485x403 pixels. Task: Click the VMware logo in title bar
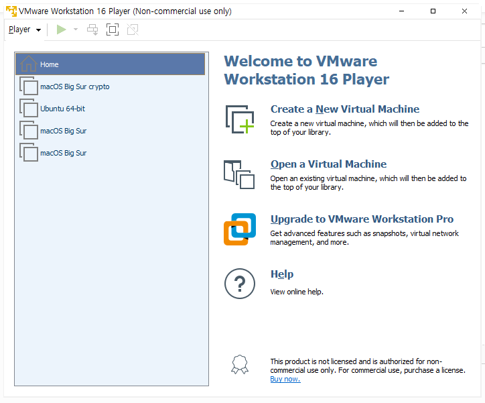[11, 11]
